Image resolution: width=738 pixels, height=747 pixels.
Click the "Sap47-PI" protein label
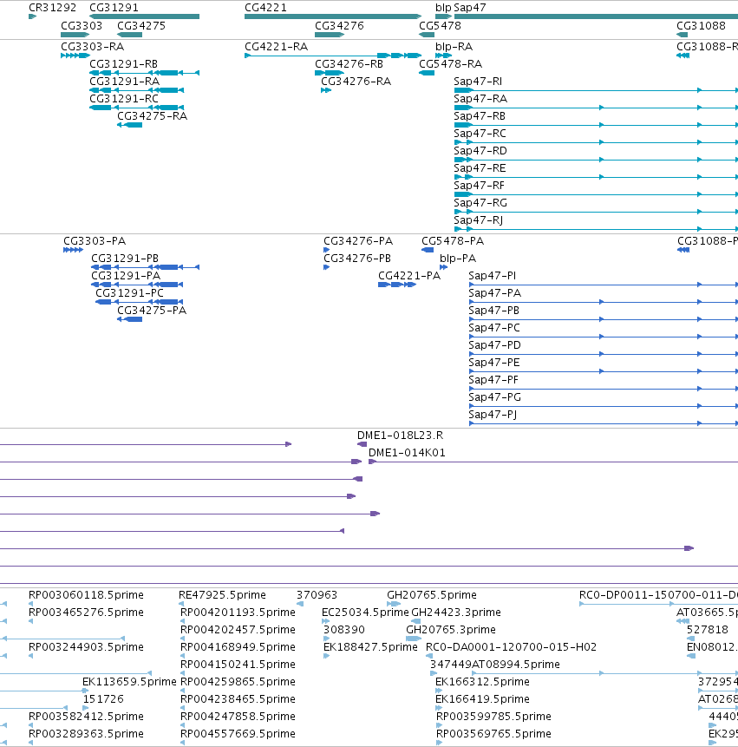click(493, 276)
